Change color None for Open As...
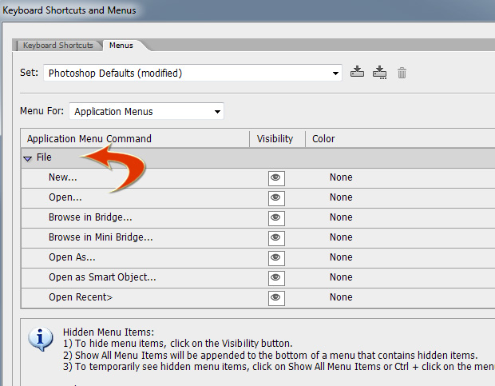495x386 pixels. click(341, 257)
